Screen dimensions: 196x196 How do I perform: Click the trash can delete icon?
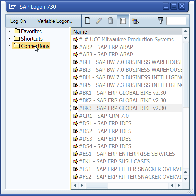111,21
